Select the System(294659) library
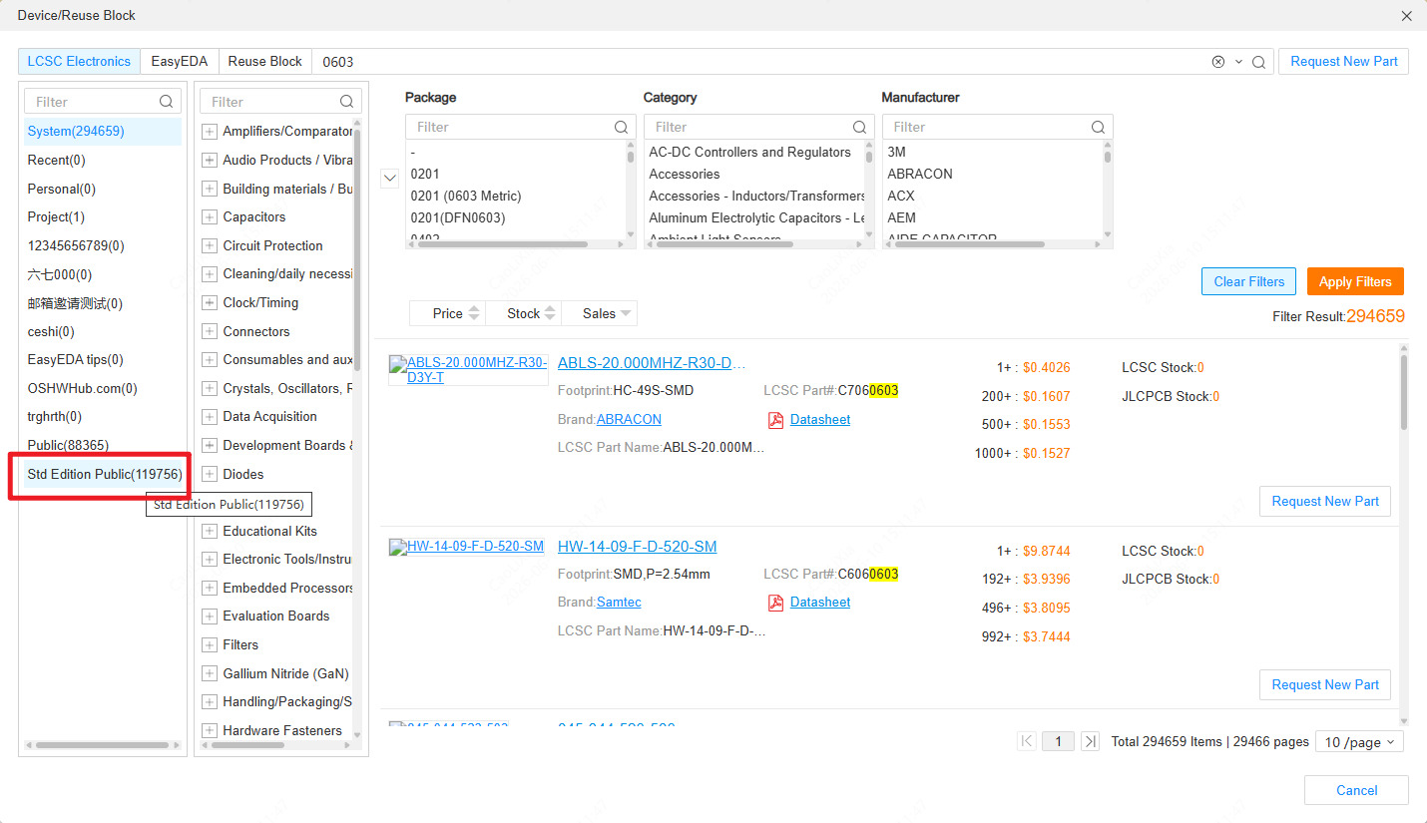1427x823 pixels. tap(103, 132)
